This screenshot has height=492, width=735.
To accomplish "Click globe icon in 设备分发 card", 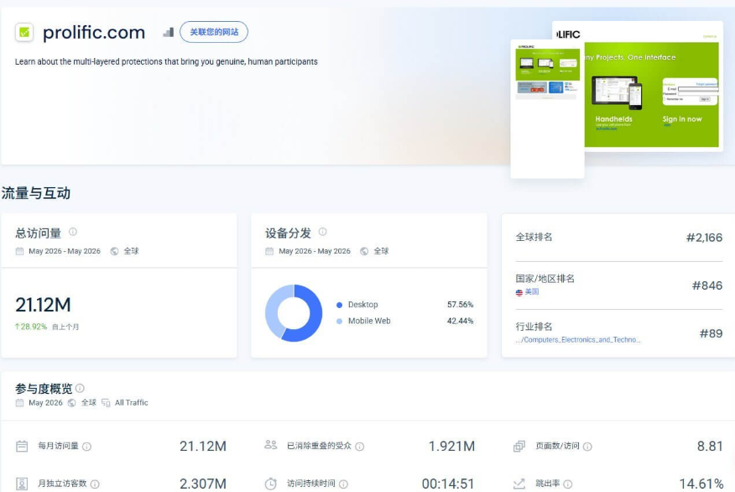I will 364,251.
